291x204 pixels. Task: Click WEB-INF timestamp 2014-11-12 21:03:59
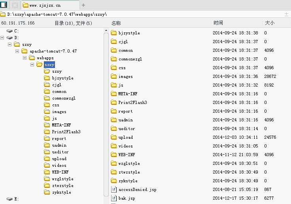click(x=235, y=155)
